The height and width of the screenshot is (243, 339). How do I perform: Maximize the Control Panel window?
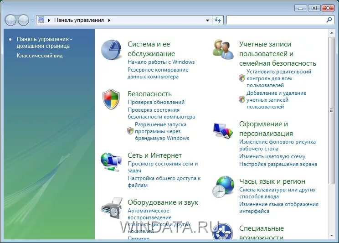[x=314, y=8]
